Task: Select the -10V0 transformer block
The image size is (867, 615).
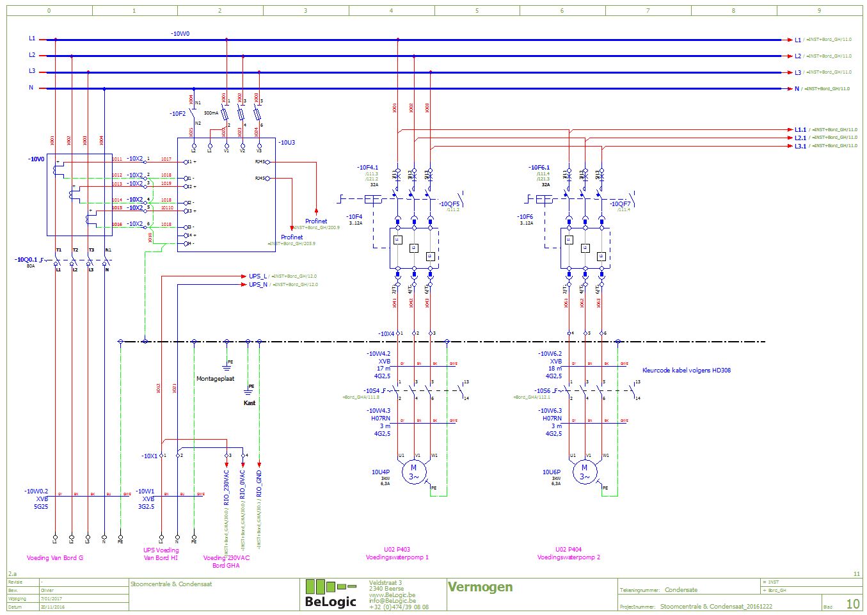Action: (80, 195)
